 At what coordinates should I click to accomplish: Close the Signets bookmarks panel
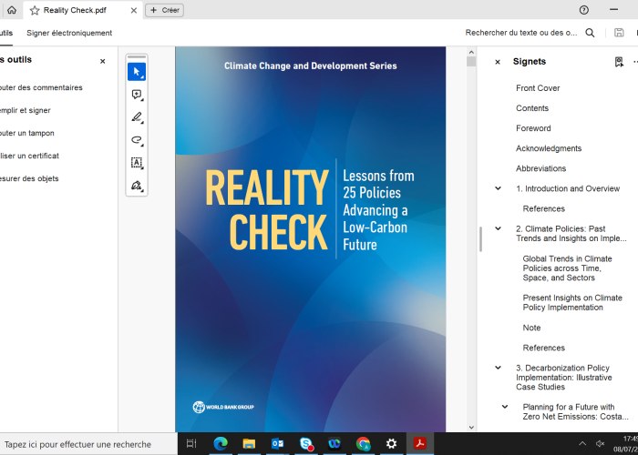tap(498, 62)
